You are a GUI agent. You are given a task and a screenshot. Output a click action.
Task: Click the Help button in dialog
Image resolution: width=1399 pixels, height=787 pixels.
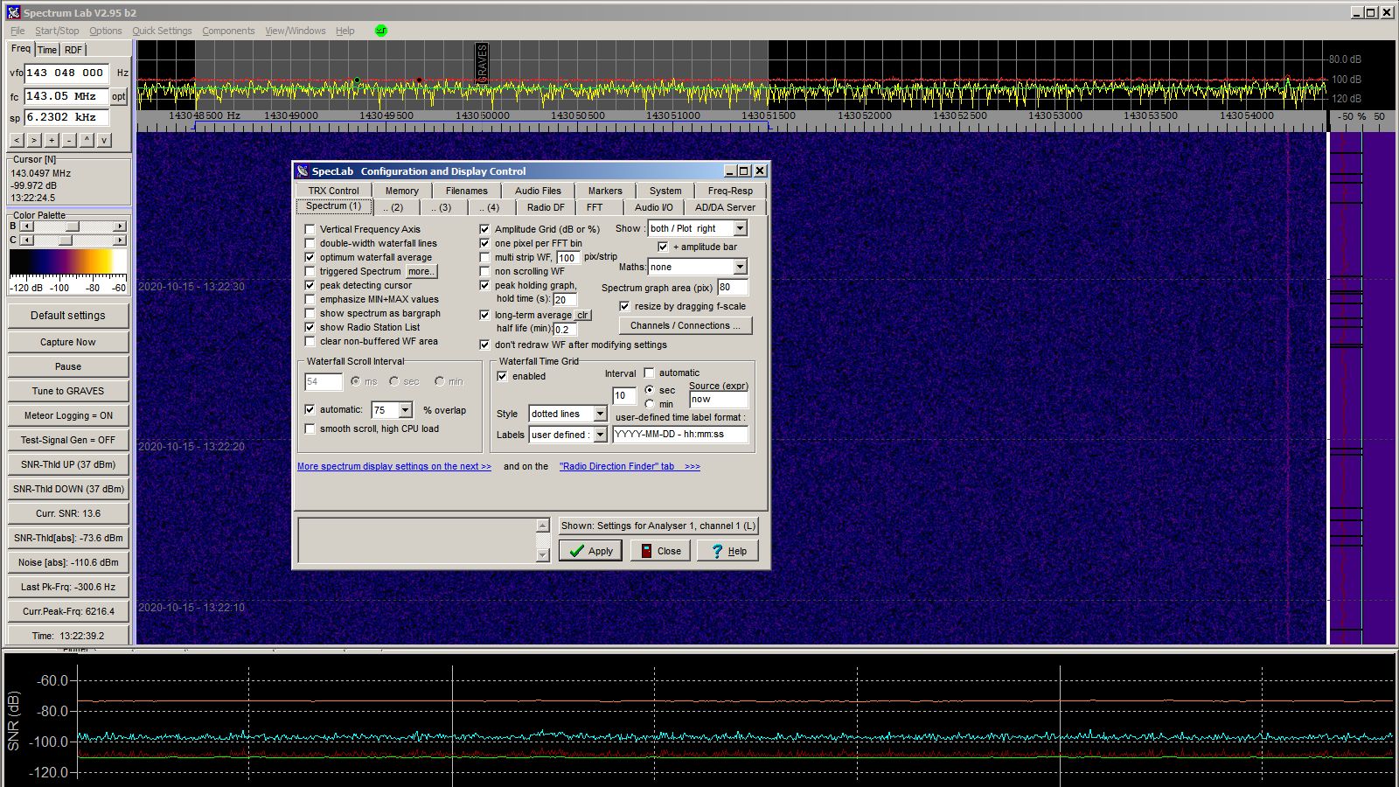pos(728,551)
